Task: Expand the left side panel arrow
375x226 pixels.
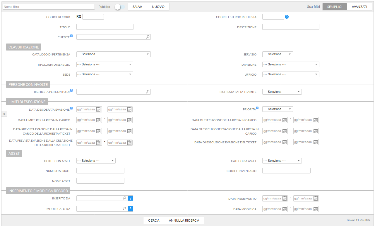Action: click(x=4, y=114)
